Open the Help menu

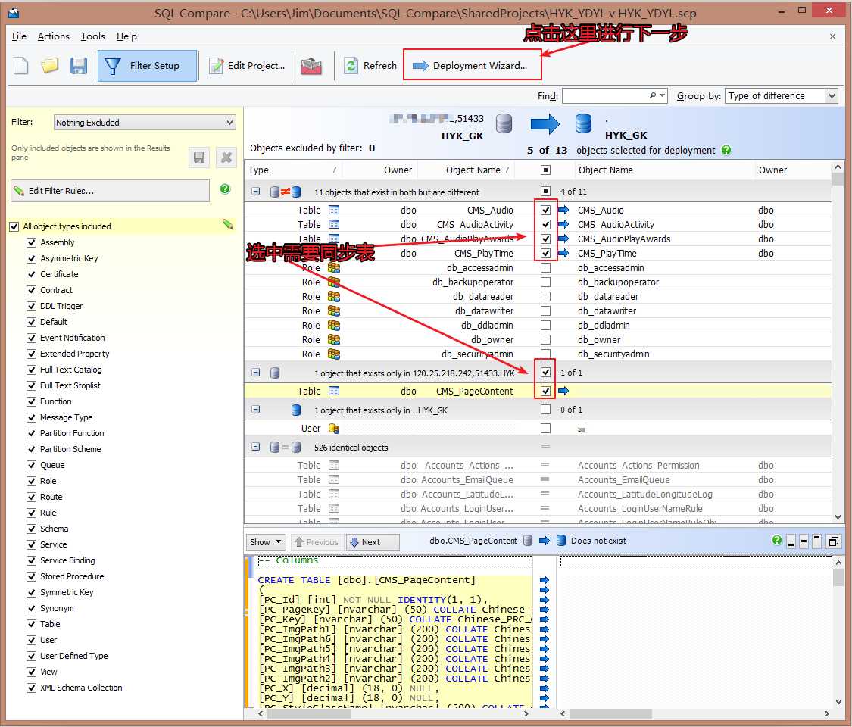[x=126, y=36]
